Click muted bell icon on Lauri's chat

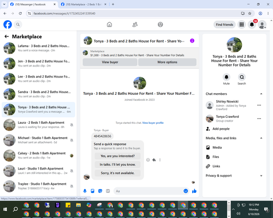[72, 171]
